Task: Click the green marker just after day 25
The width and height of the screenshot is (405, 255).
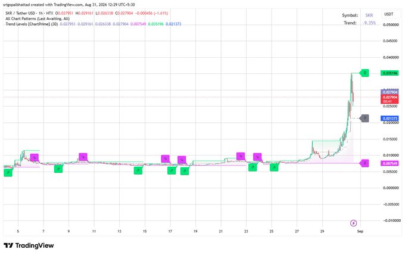Action: [274, 167]
